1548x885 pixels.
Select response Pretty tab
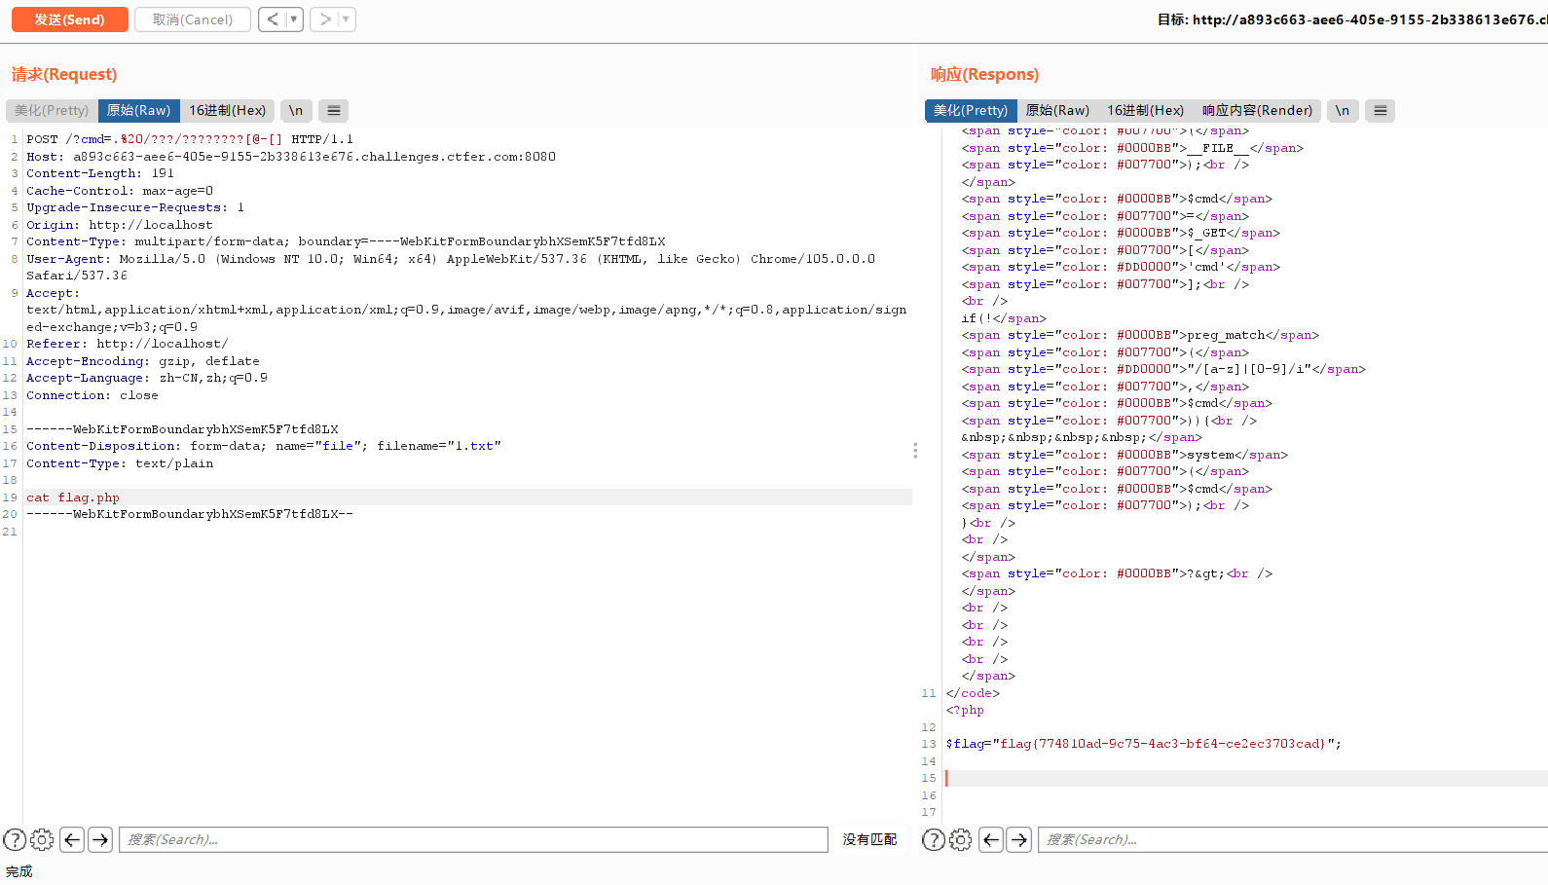[971, 111]
